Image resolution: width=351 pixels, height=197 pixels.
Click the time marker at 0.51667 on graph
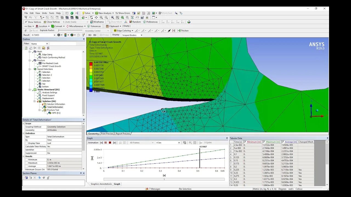click(x=200, y=158)
